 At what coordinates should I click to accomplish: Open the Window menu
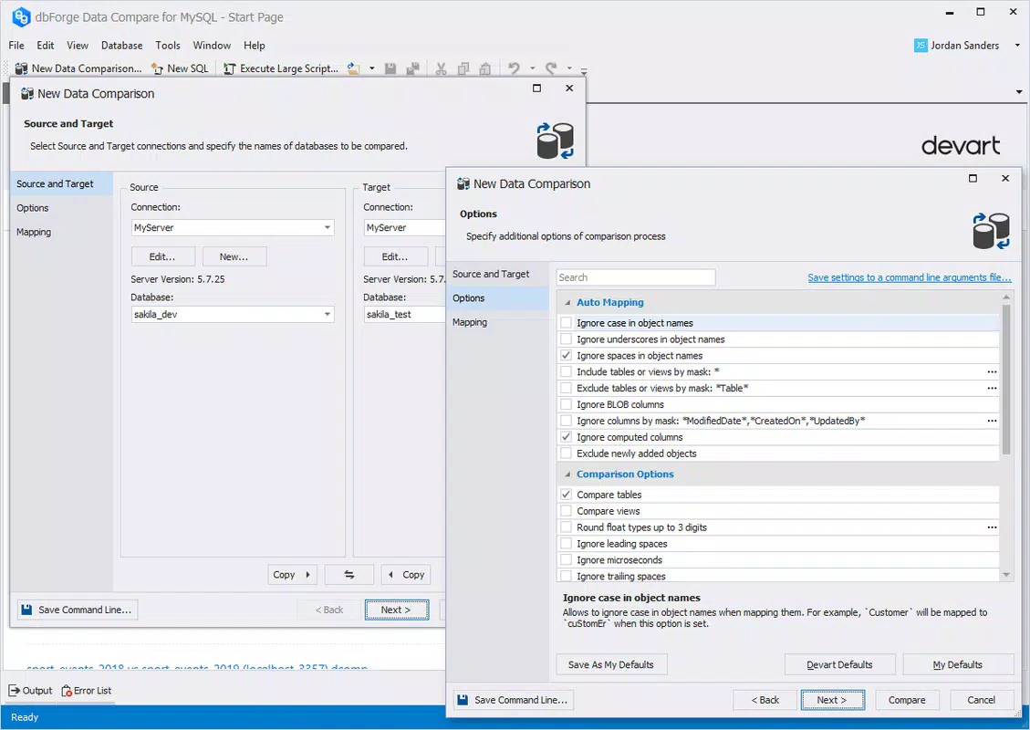pos(212,46)
